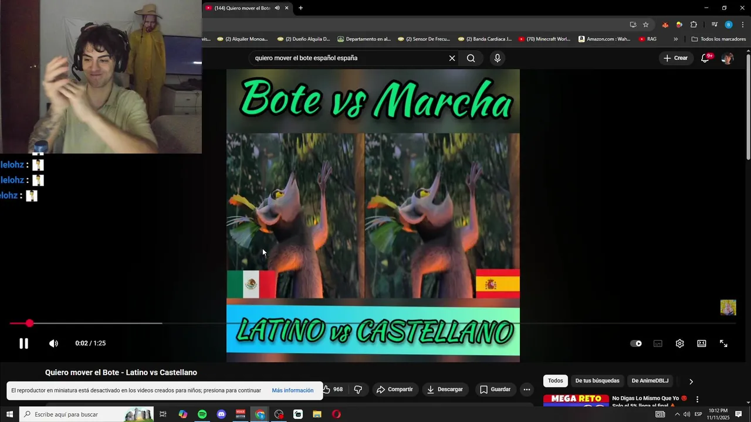Screen dimensions: 751x422
Task: Launch Copilot from the taskbar
Action: coord(183,414)
